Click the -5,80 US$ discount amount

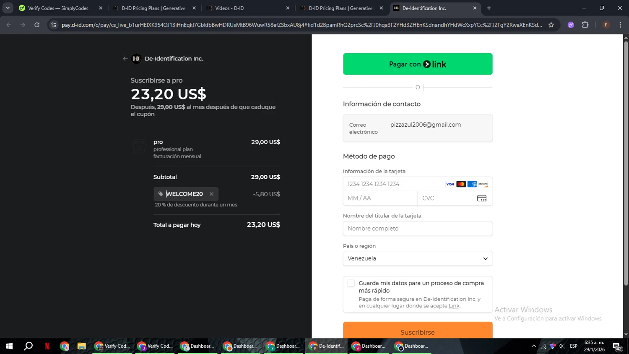(x=267, y=194)
